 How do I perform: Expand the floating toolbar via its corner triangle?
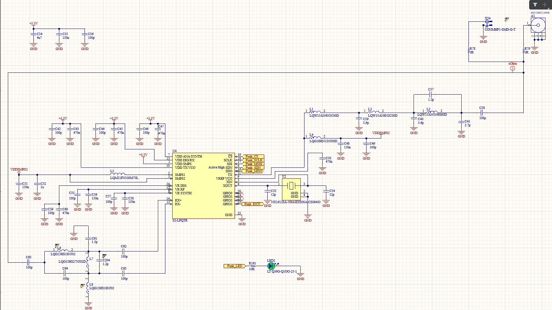548,8
